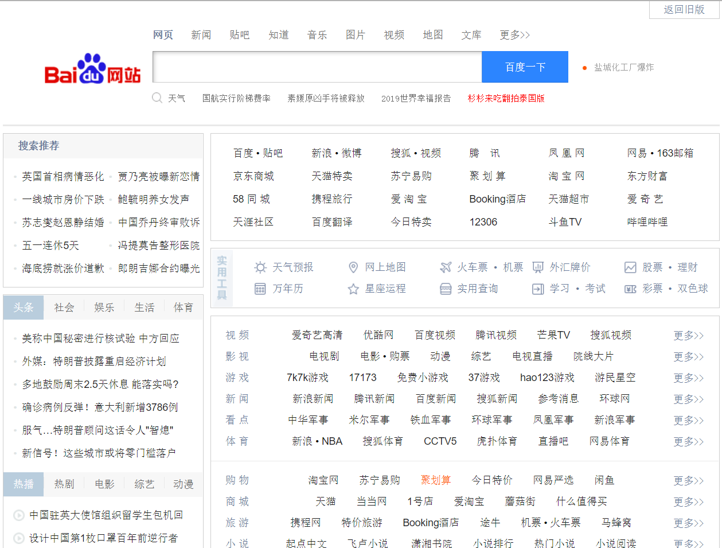Switch to the 贴吧 search tab
Screen dimensions: 722x548
239,35
